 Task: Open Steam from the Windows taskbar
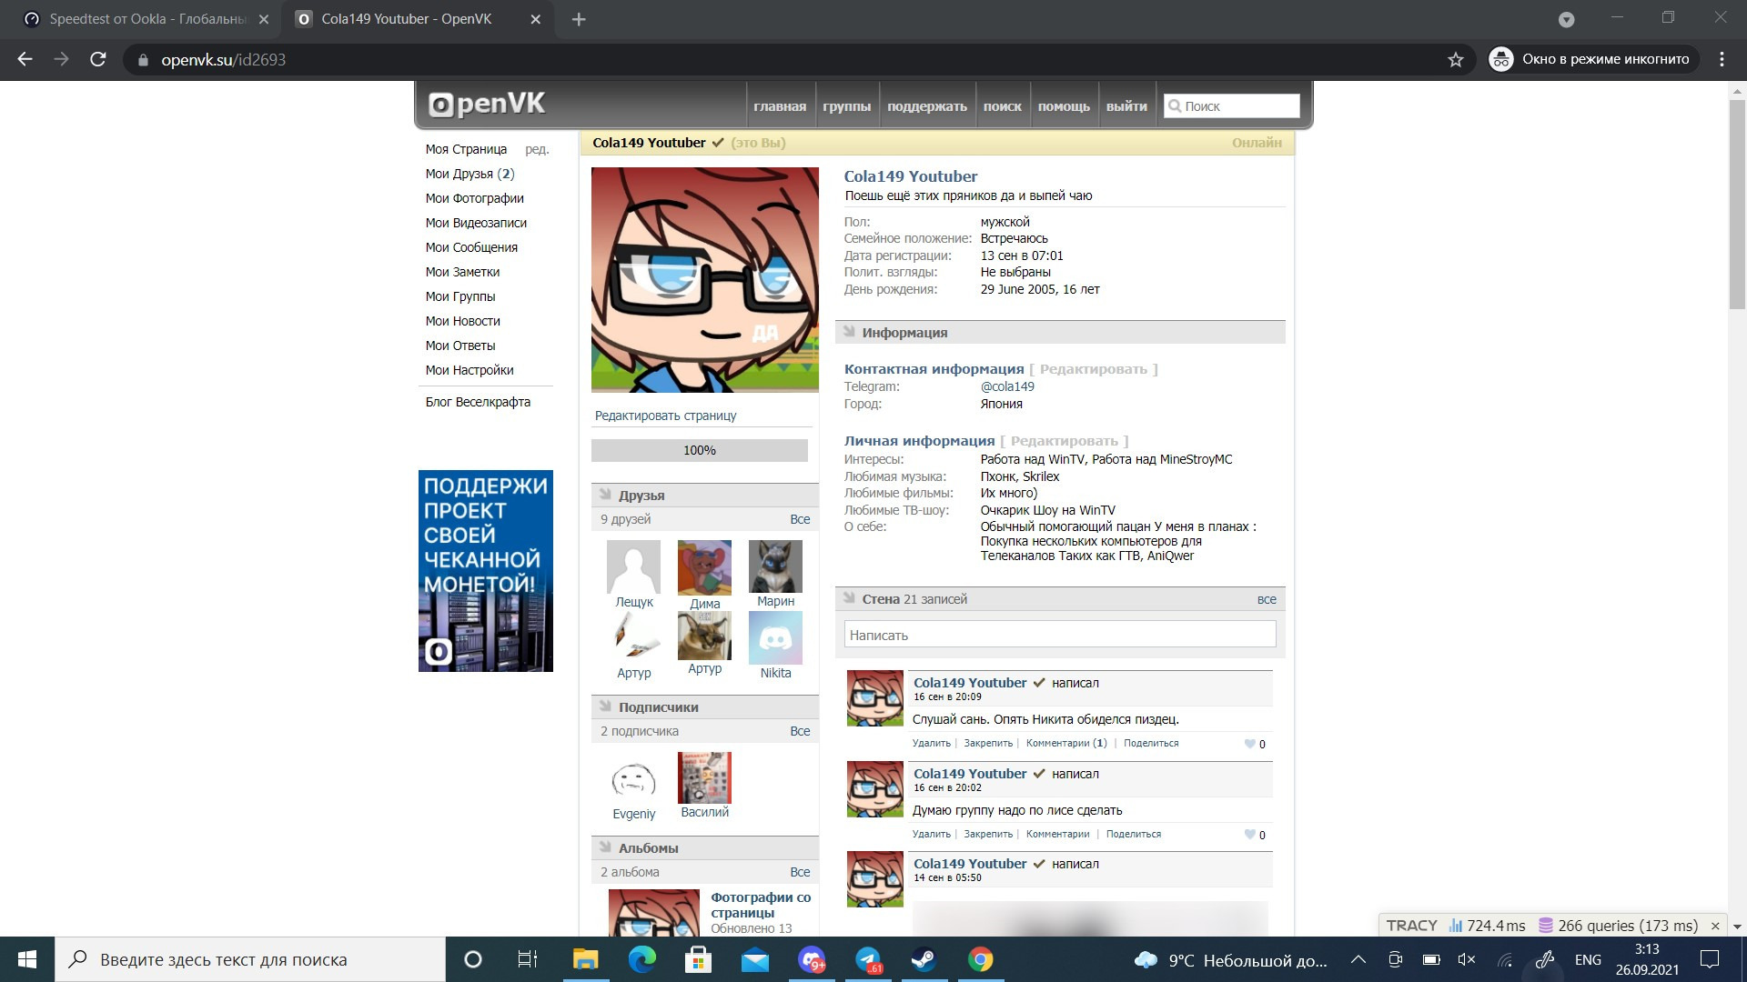pos(924,959)
